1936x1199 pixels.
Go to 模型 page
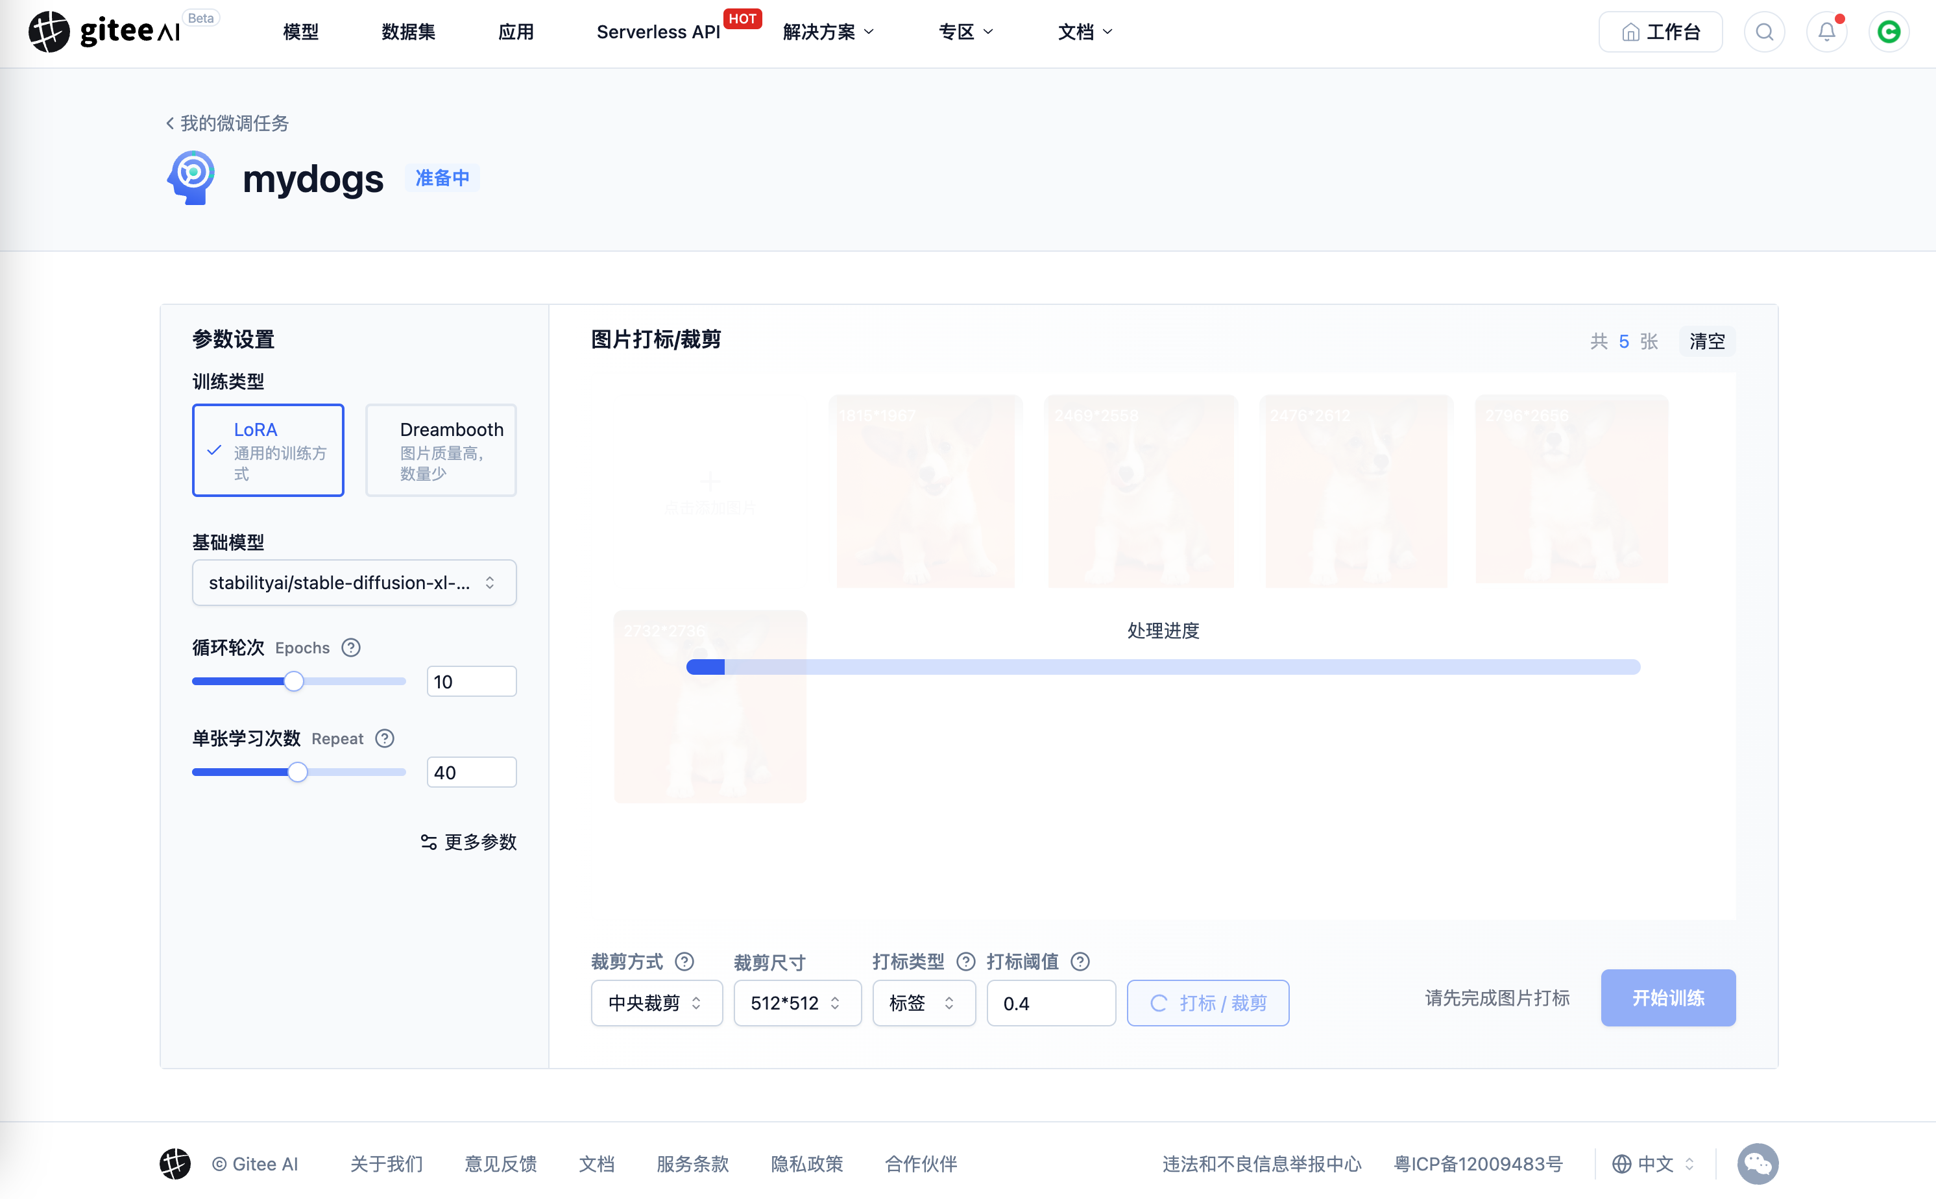tap(300, 32)
